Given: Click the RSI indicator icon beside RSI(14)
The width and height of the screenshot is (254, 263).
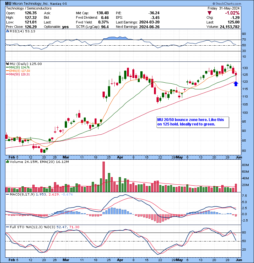Looking at the screenshot, I should [7, 31].
